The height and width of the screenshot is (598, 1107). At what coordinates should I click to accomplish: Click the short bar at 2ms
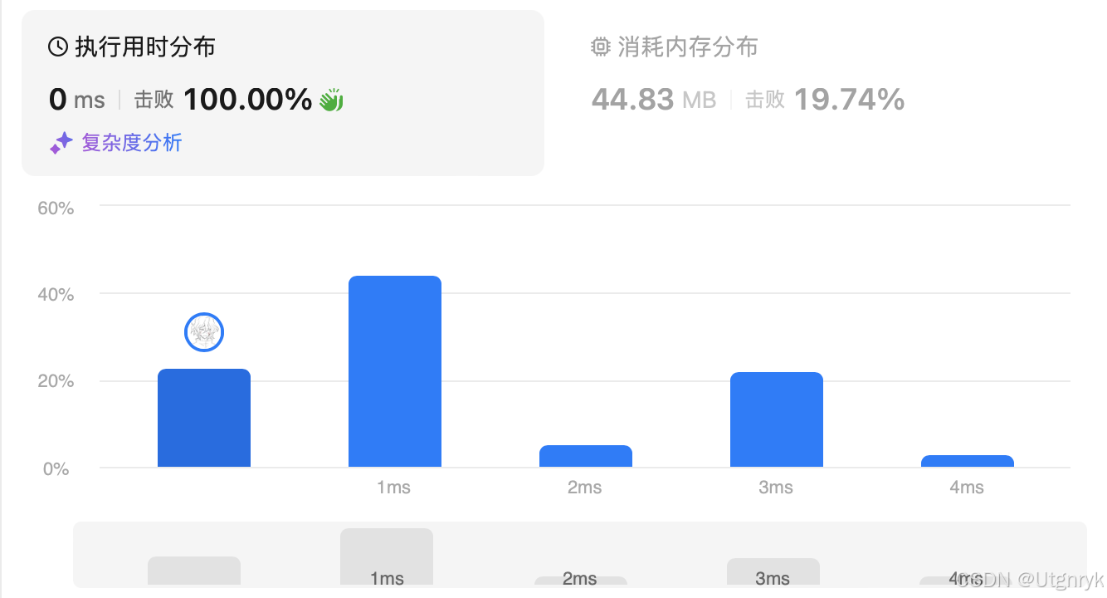coord(586,456)
